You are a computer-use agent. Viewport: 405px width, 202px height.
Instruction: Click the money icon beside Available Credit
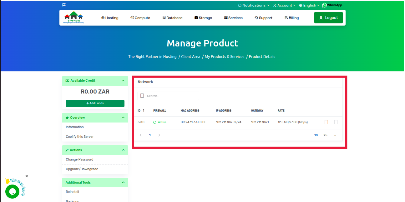coord(67,81)
